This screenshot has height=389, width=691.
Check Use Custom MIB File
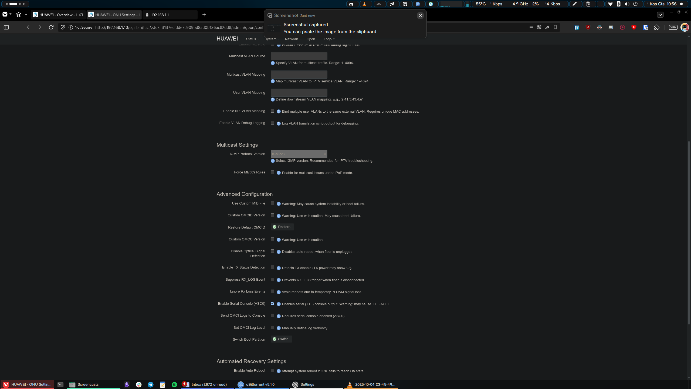(x=272, y=203)
